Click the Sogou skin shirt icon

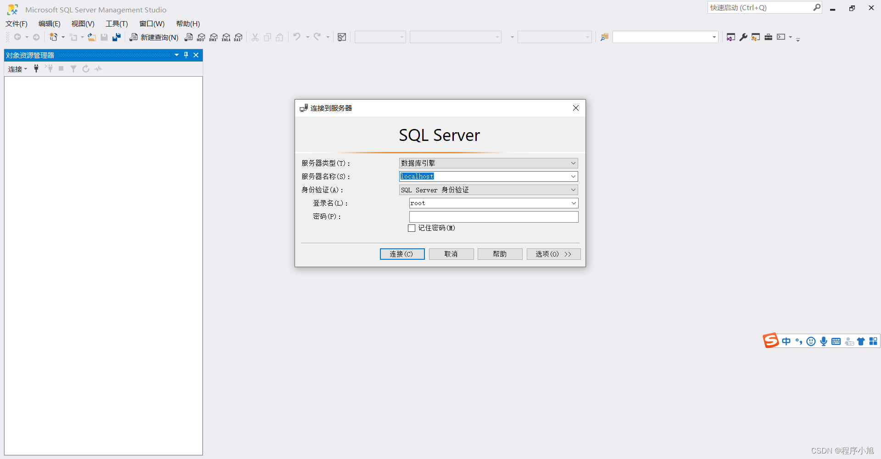pyautogui.click(x=861, y=341)
